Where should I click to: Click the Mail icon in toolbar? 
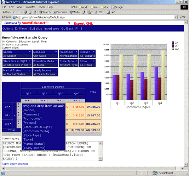point(89,12)
